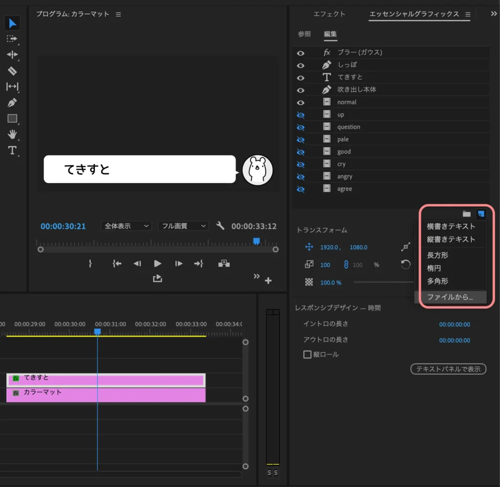This screenshot has width=500, height=487.
Task: Click the New Layer icon
Action: 481,214
